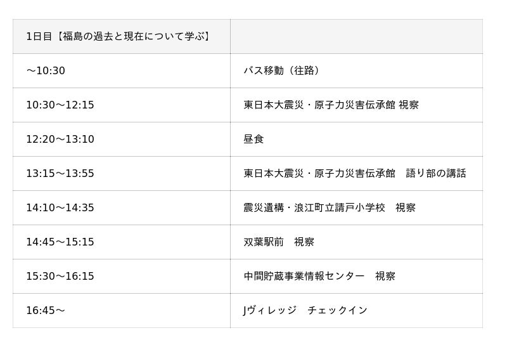Click the header cell 1日目【福島の過去と現在について学ぶ】
This screenshot has height=347, width=507.
point(122,36)
